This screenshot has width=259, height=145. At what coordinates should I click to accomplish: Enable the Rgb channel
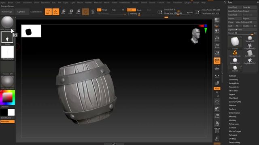[114, 10]
